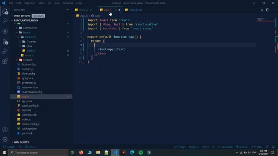Viewport: 278px width, 156px height.
Task: Expand the componets folder
Action: pyautogui.click(x=30, y=28)
